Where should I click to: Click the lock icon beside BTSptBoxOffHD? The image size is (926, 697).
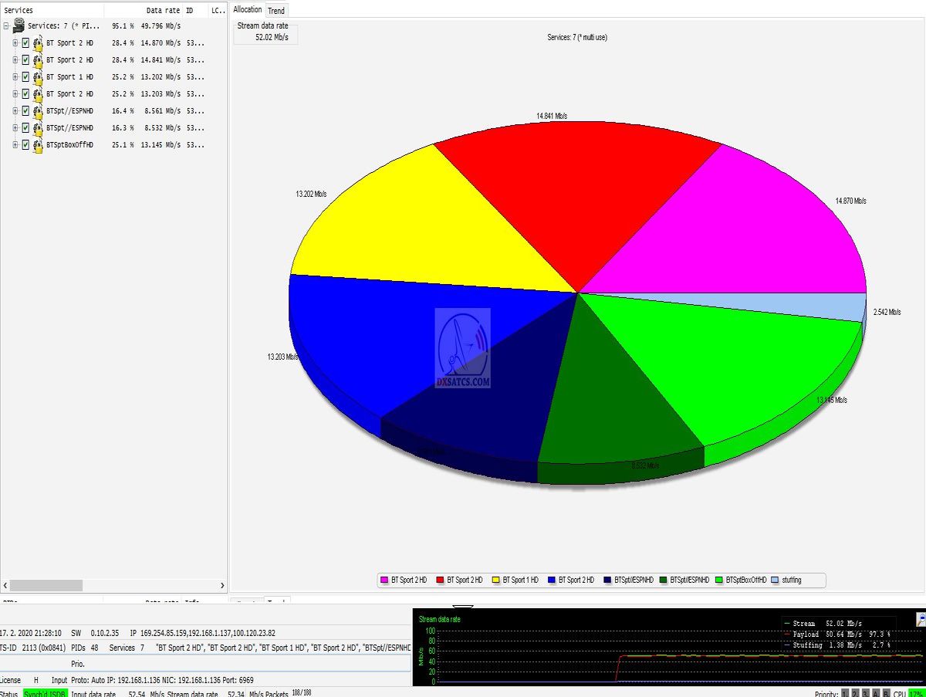click(x=38, y=145)
